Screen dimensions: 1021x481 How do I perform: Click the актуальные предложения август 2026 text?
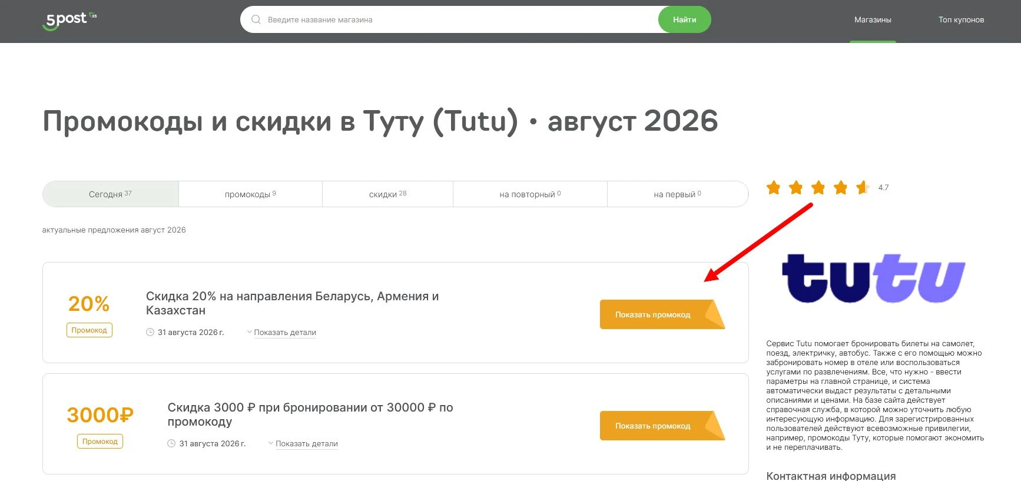coord(114,230)
